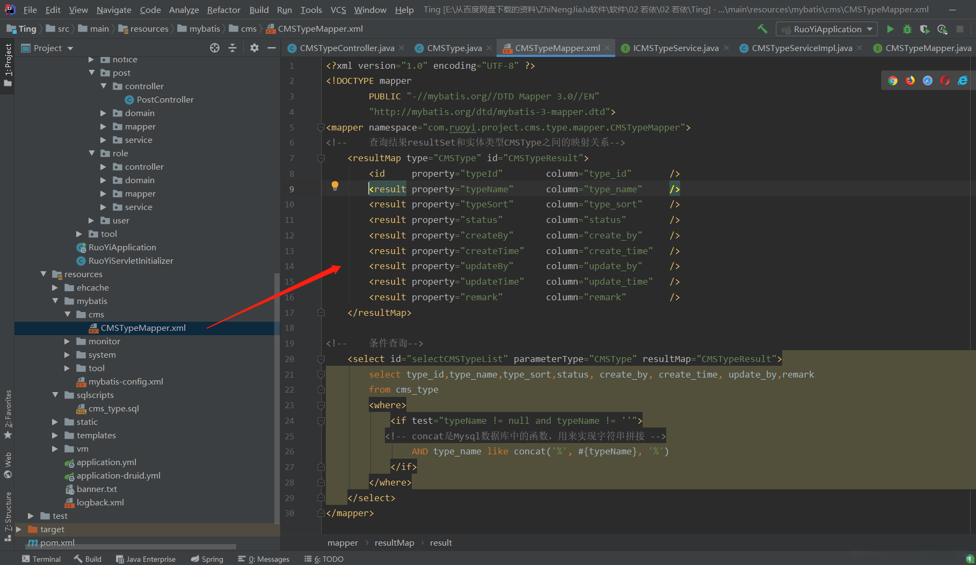Open preview in Firefox browser icon
Viewport: 976px width, 565px height.
(x=911, y=81)
